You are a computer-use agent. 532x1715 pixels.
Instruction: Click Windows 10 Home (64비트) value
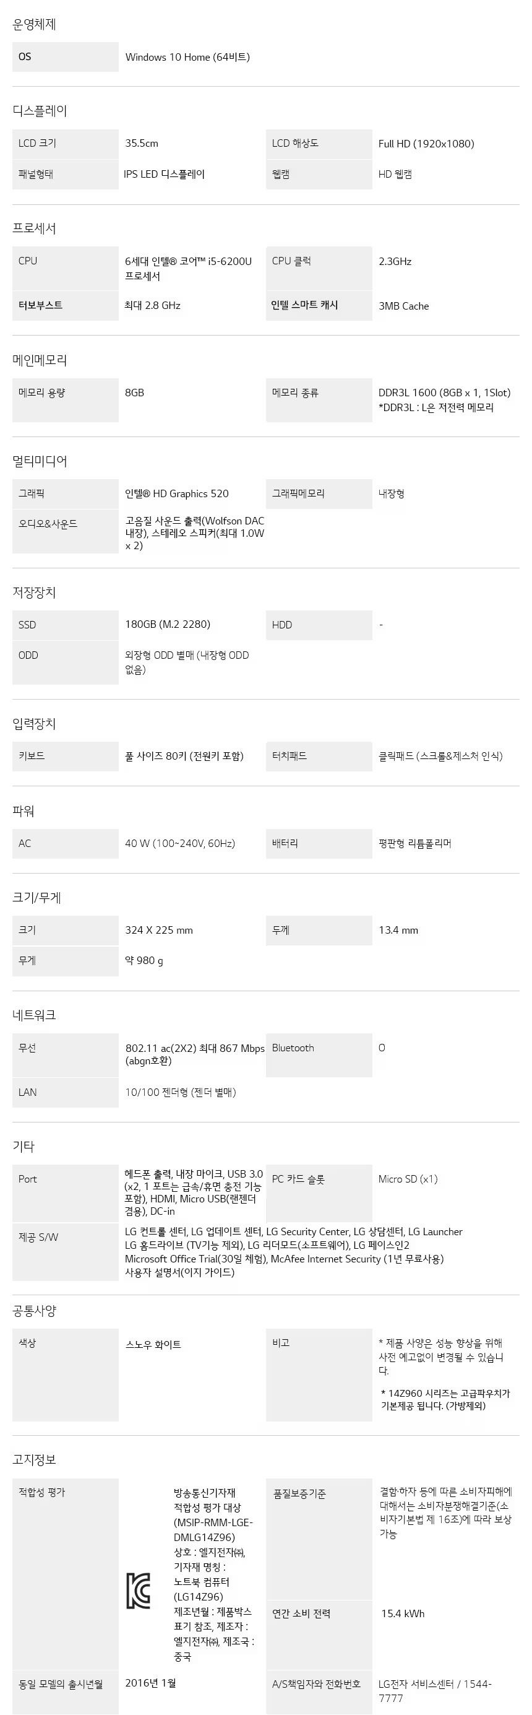187,57
